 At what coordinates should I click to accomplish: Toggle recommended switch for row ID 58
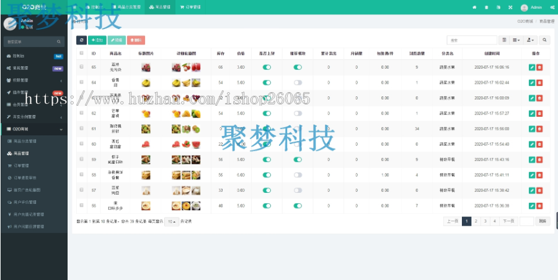pyautogui.click(x=298, y=175)
